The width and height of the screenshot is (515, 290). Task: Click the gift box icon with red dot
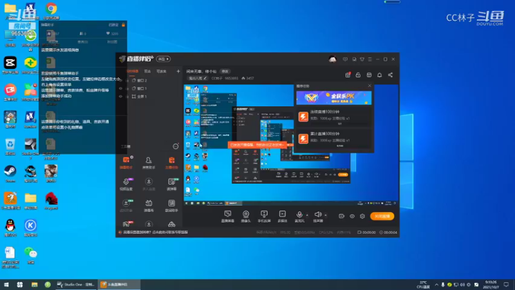pyautogui.click(x=348, y=75)
